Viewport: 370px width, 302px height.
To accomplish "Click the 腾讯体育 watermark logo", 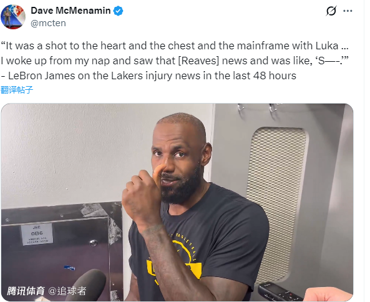I will (x=26, y=291).
